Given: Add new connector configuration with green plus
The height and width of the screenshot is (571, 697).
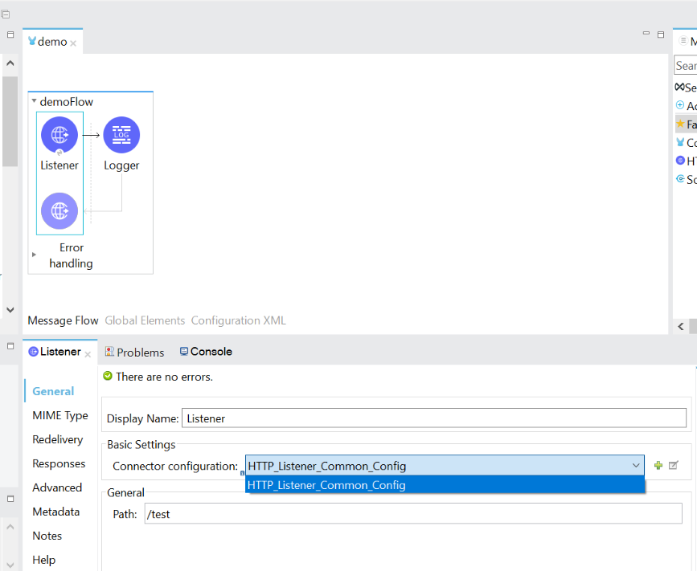Looking at the screenshot, I should (658, 465).
